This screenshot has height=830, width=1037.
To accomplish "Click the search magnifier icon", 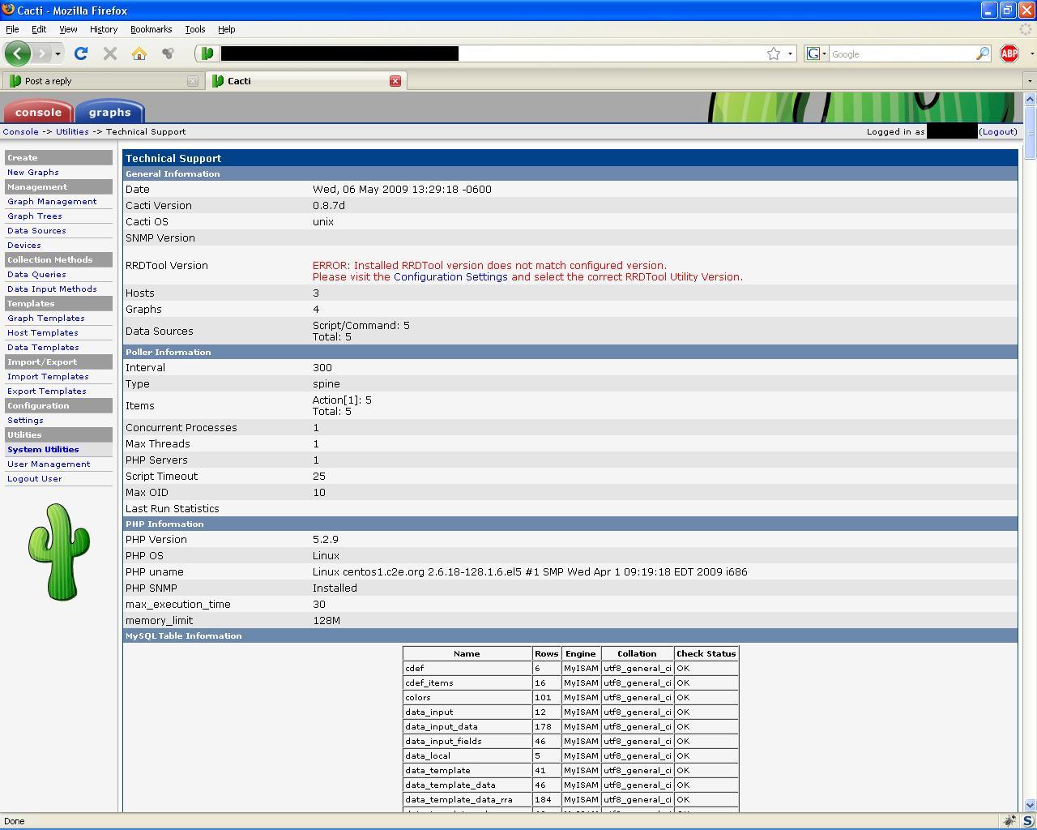I will 983,53.
